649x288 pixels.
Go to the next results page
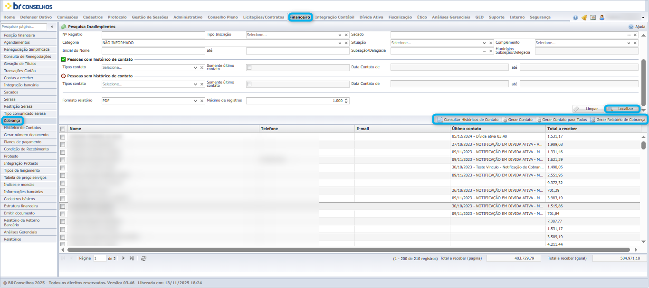pos(124,258)
